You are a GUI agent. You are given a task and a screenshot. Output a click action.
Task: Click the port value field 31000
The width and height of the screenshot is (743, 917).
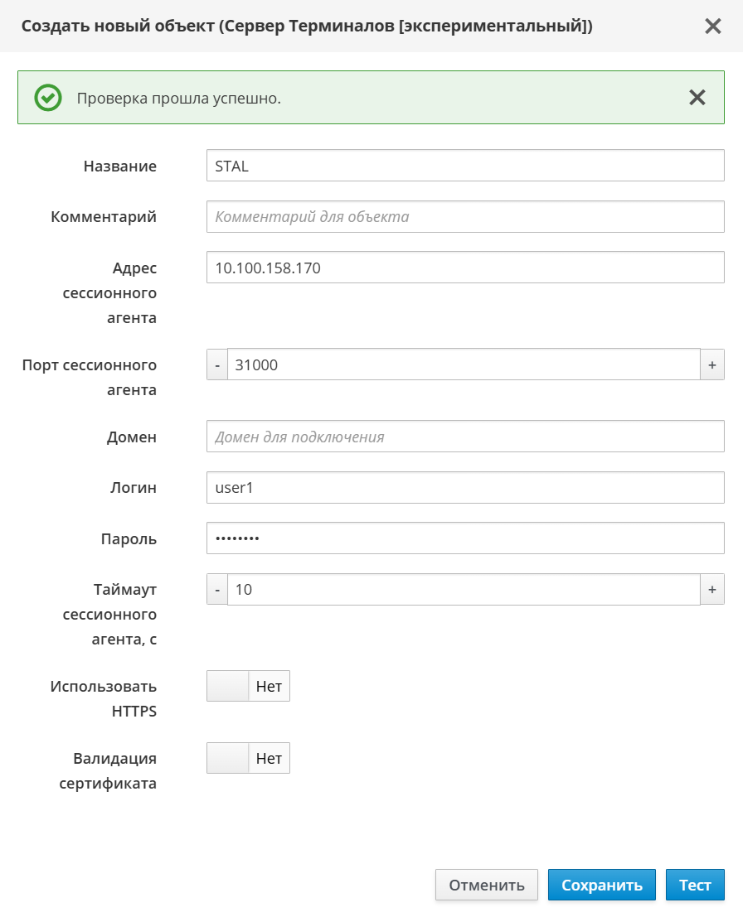pos(464,364)
